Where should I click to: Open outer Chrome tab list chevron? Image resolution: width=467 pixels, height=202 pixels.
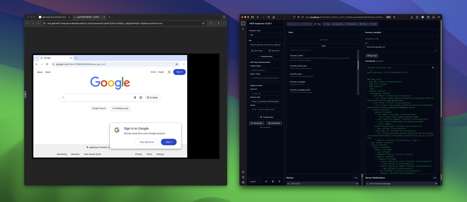coord(224,17)
